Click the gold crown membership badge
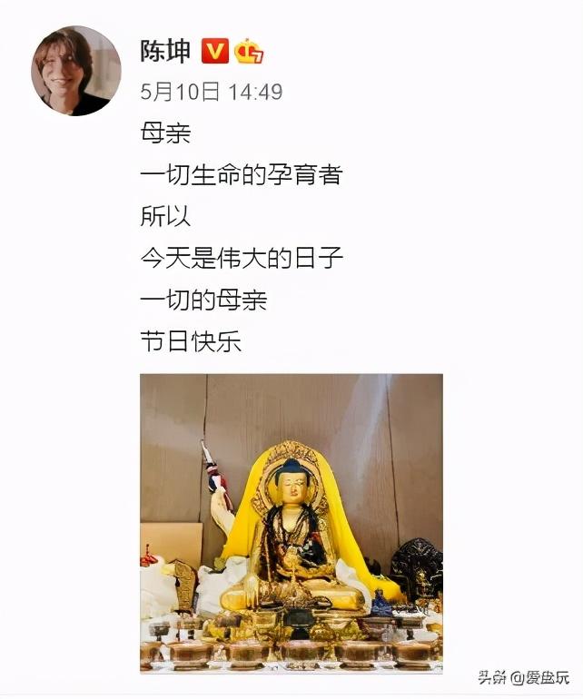This screenshot has width=583, height=699. click(x=249, y=51)
